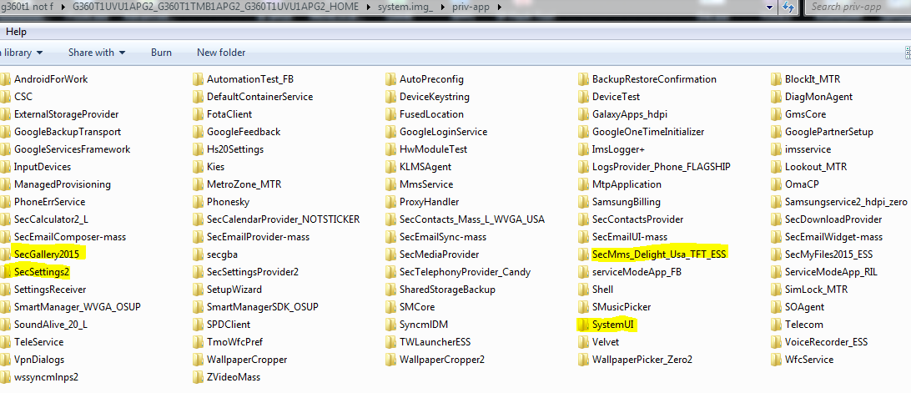Select the SecContactsProvider folder name
911x393 pixels.
638,219
